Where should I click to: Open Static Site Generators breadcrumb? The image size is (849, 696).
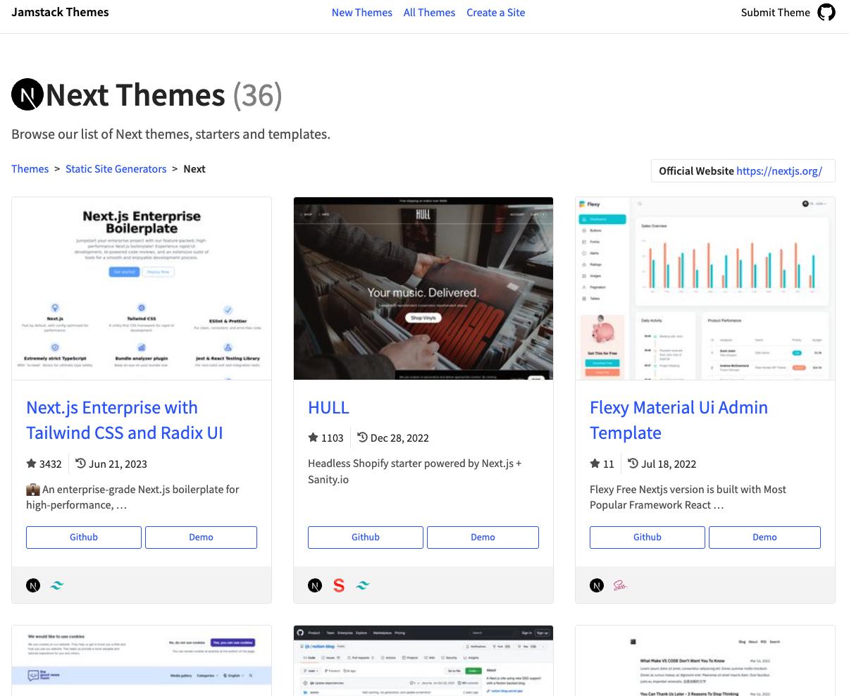[x=116, y=169]
